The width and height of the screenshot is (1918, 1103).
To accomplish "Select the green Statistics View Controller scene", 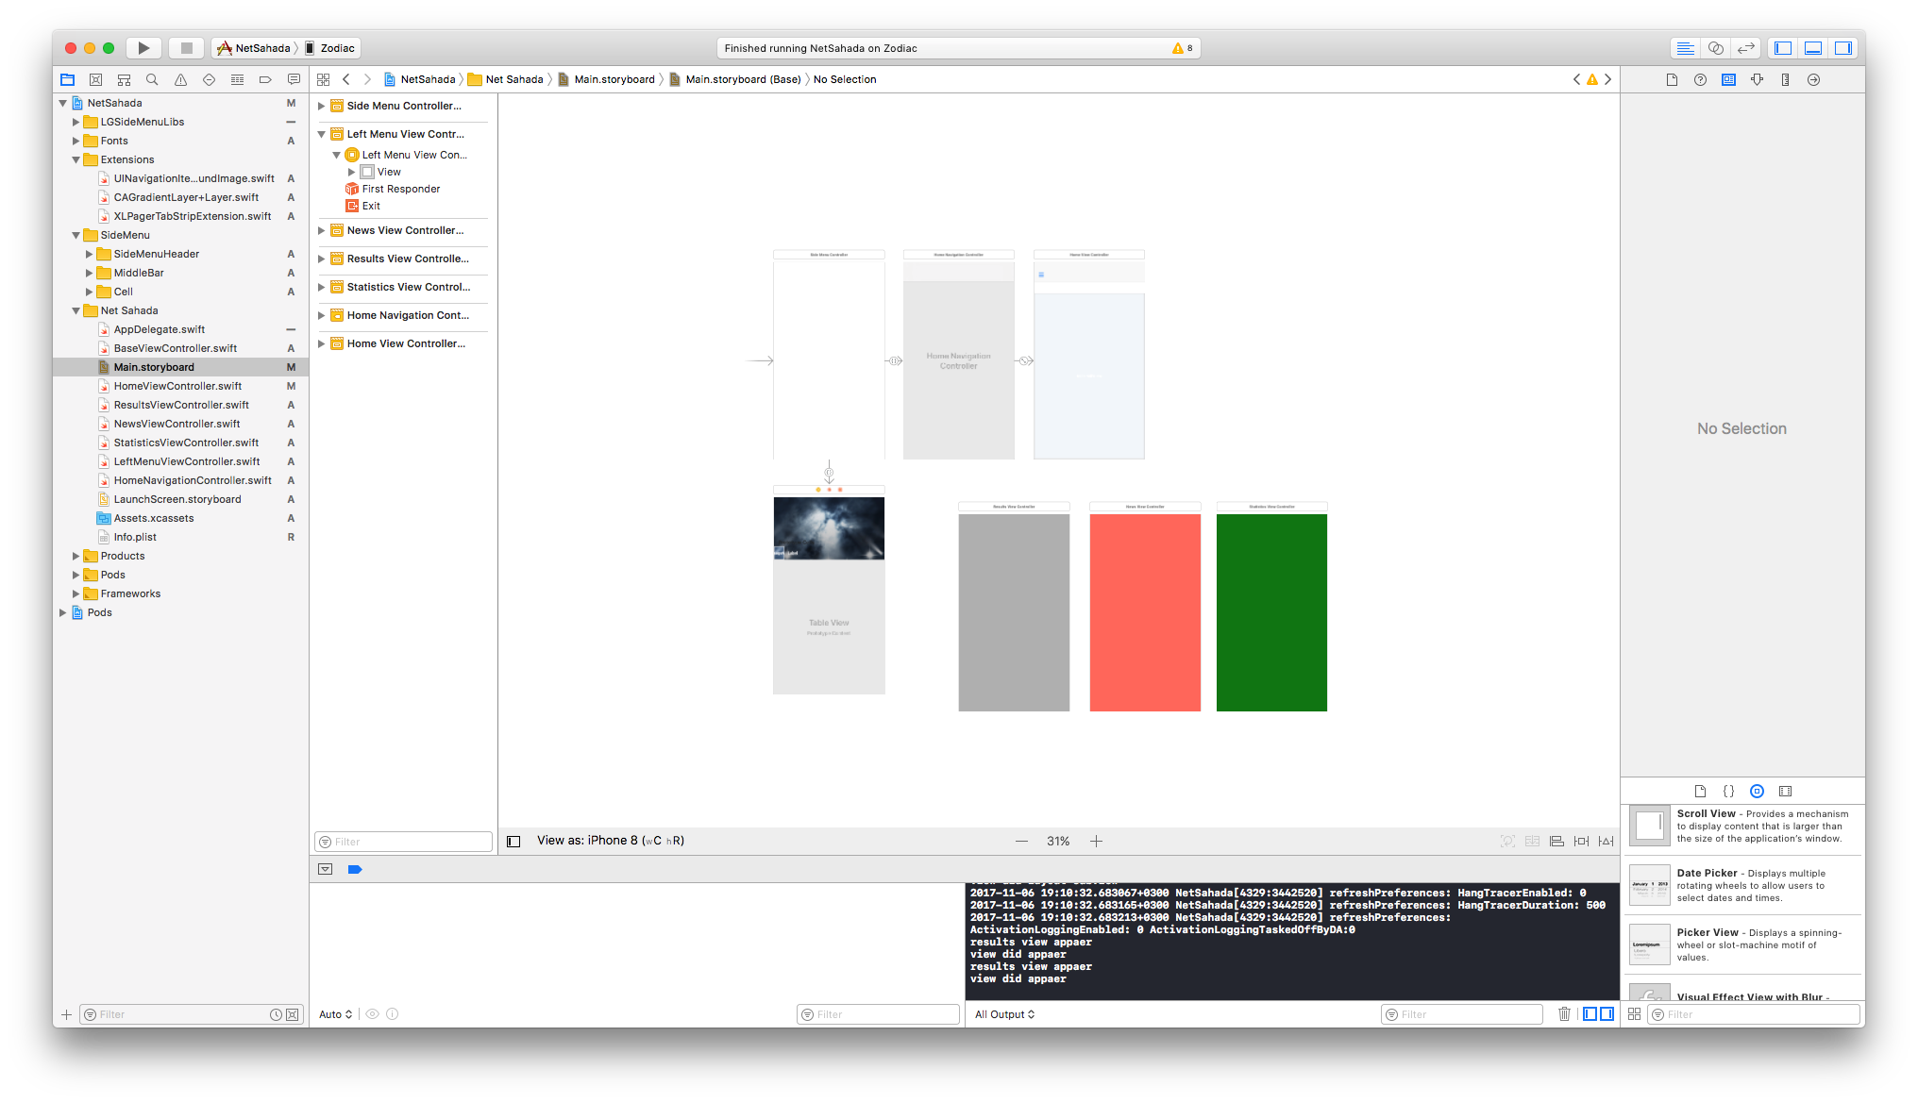I will click(x=1271, y=612).
